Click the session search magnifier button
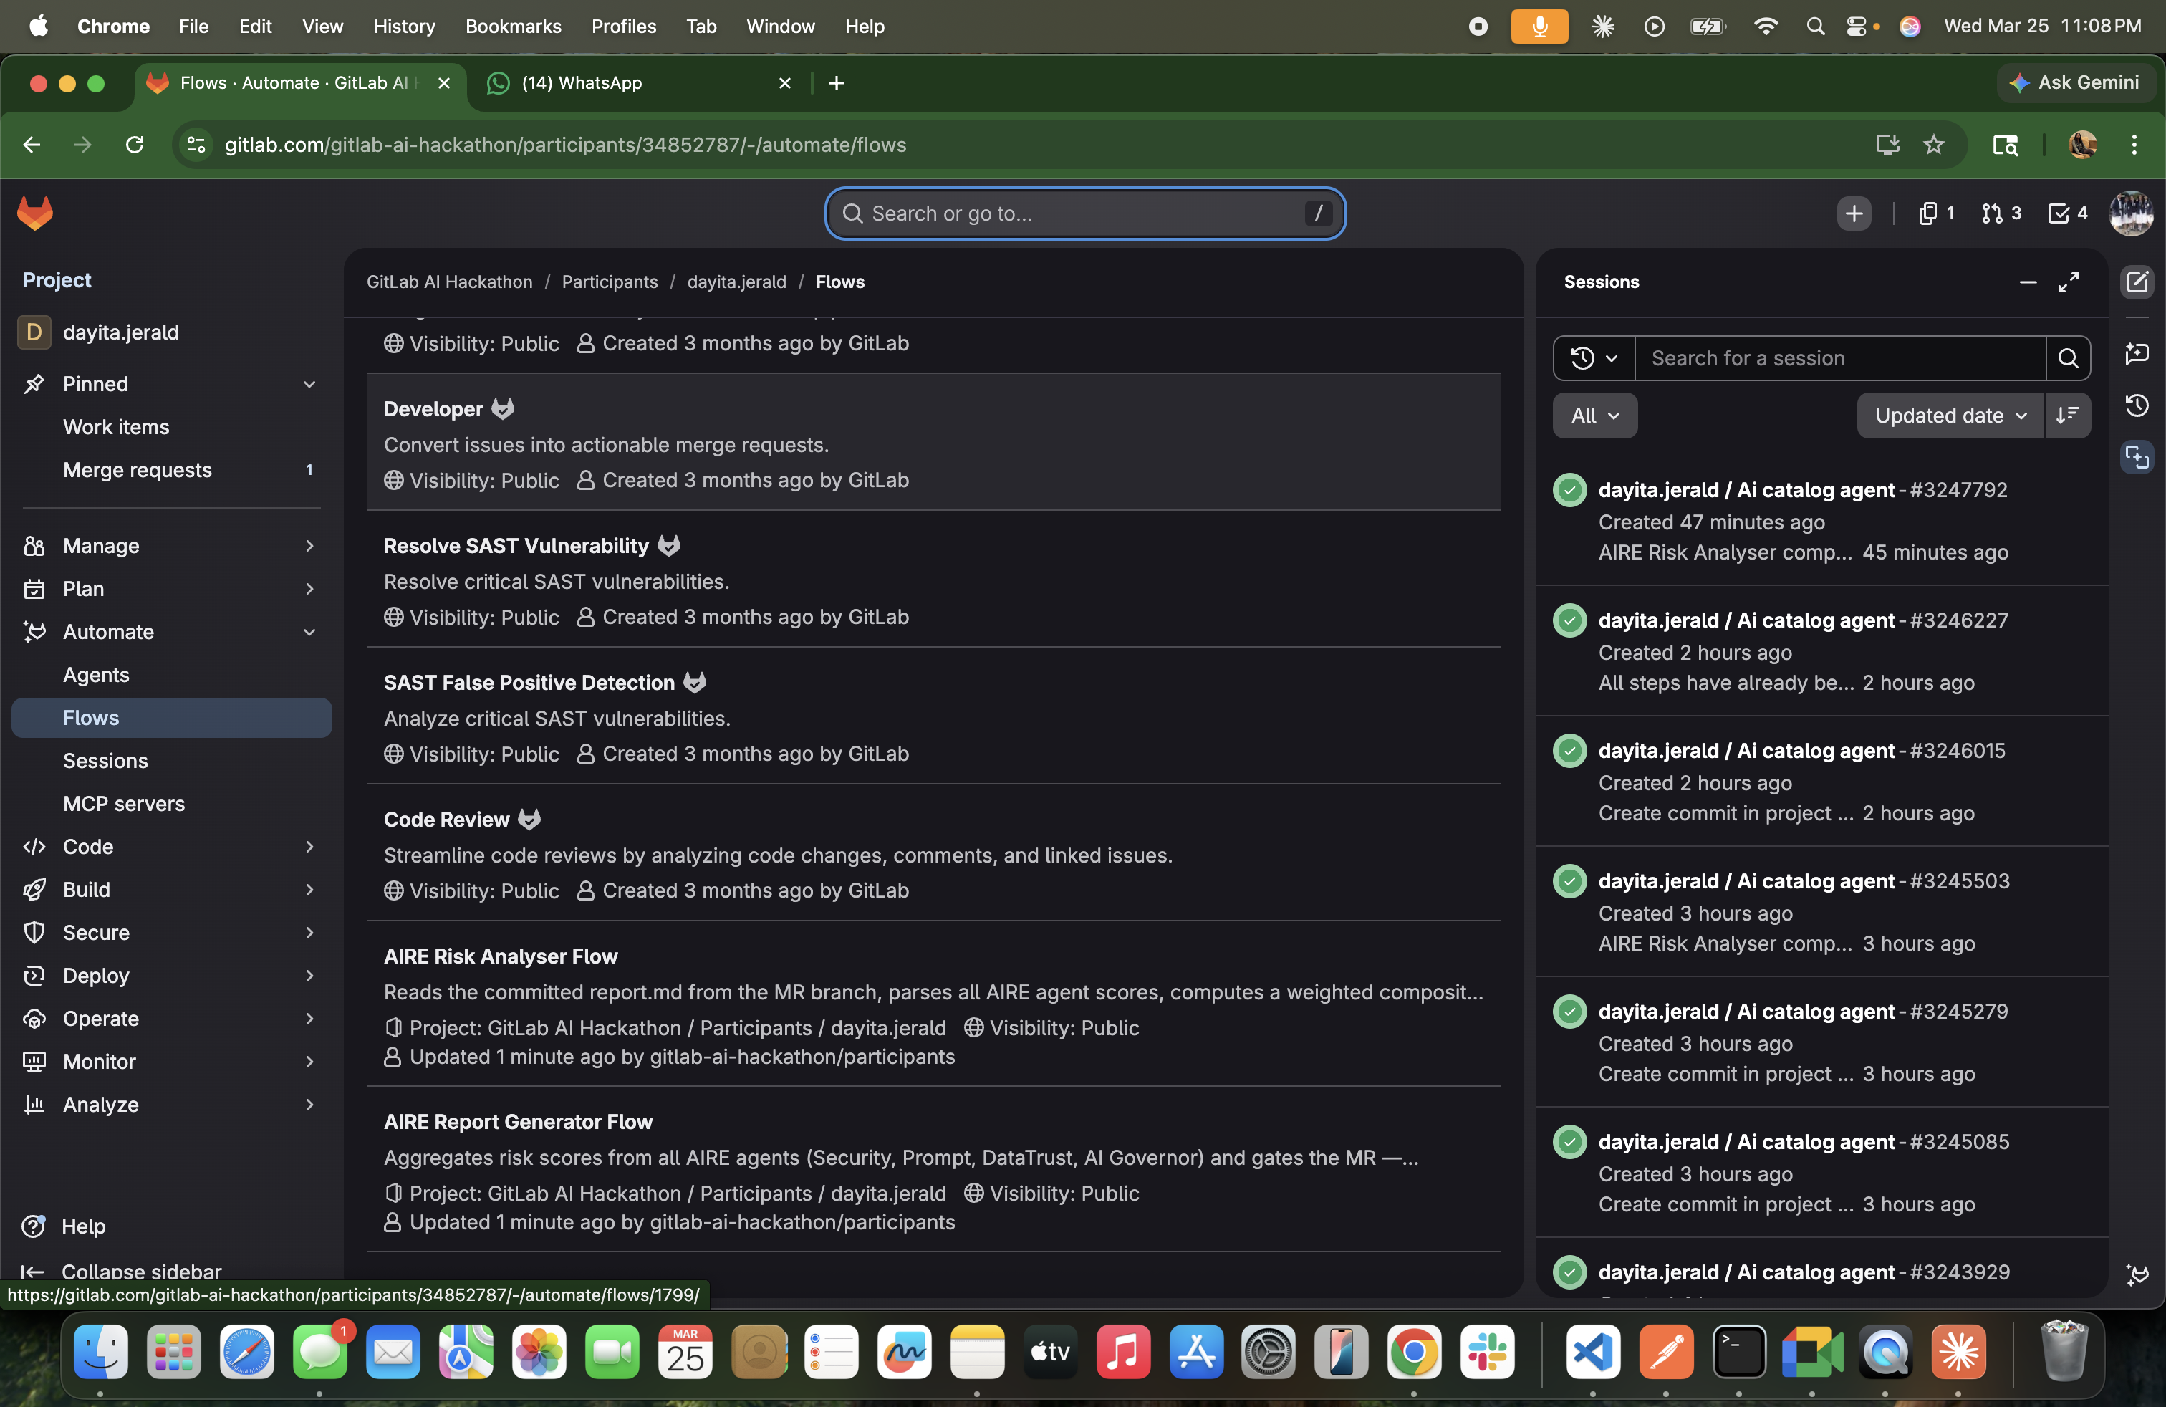Viewport: 2166px width, 1407px height. tap(2068, 359)
